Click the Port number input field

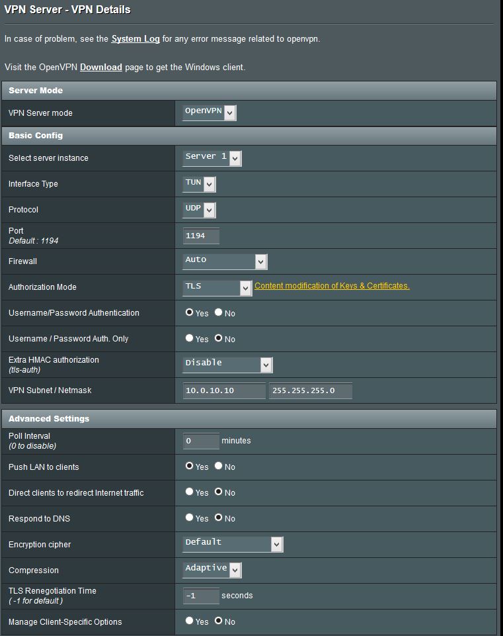tap(201, 236)
